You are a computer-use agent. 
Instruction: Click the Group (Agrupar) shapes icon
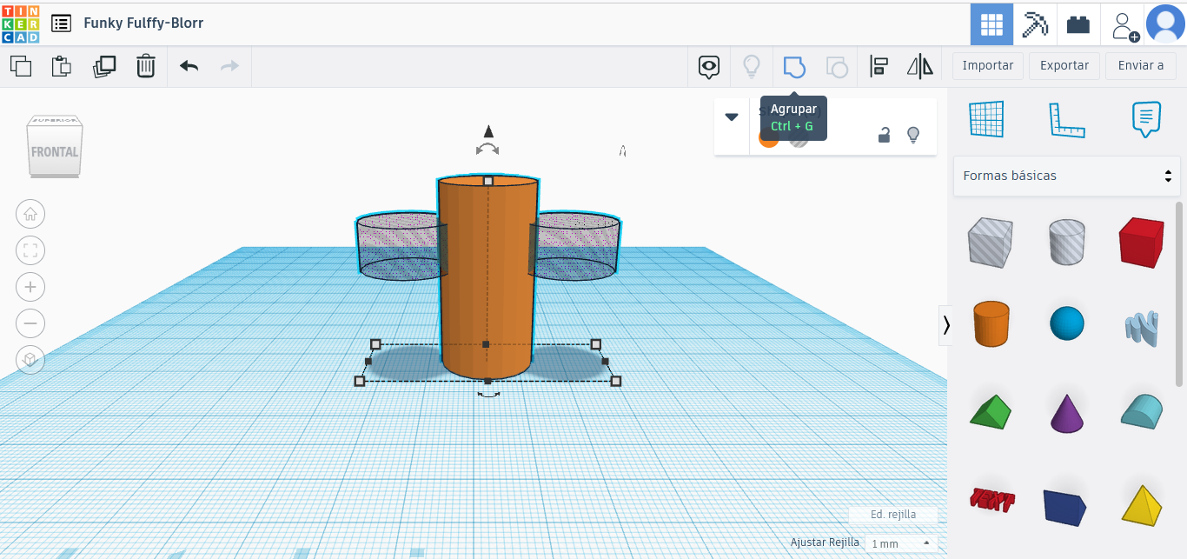coord(794,66)
